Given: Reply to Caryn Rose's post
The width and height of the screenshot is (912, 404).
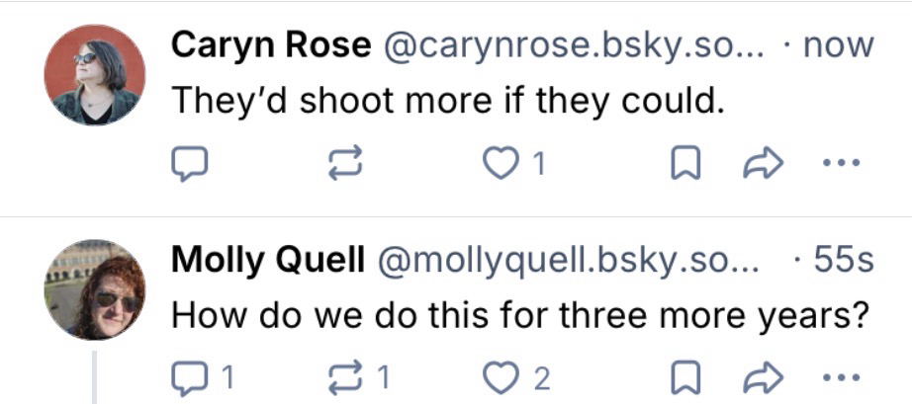Looking at the screenshot, I should tap(190, 165).
